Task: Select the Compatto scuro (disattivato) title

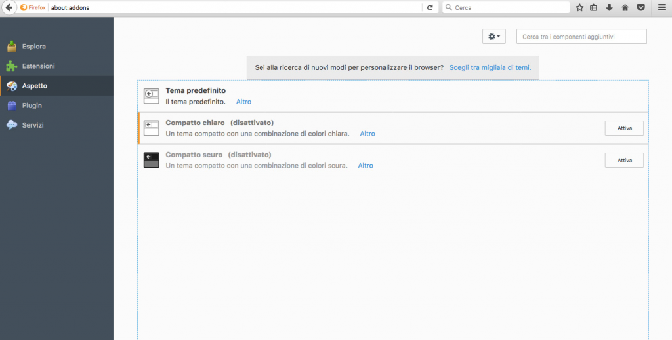Action: click(218, 155)
